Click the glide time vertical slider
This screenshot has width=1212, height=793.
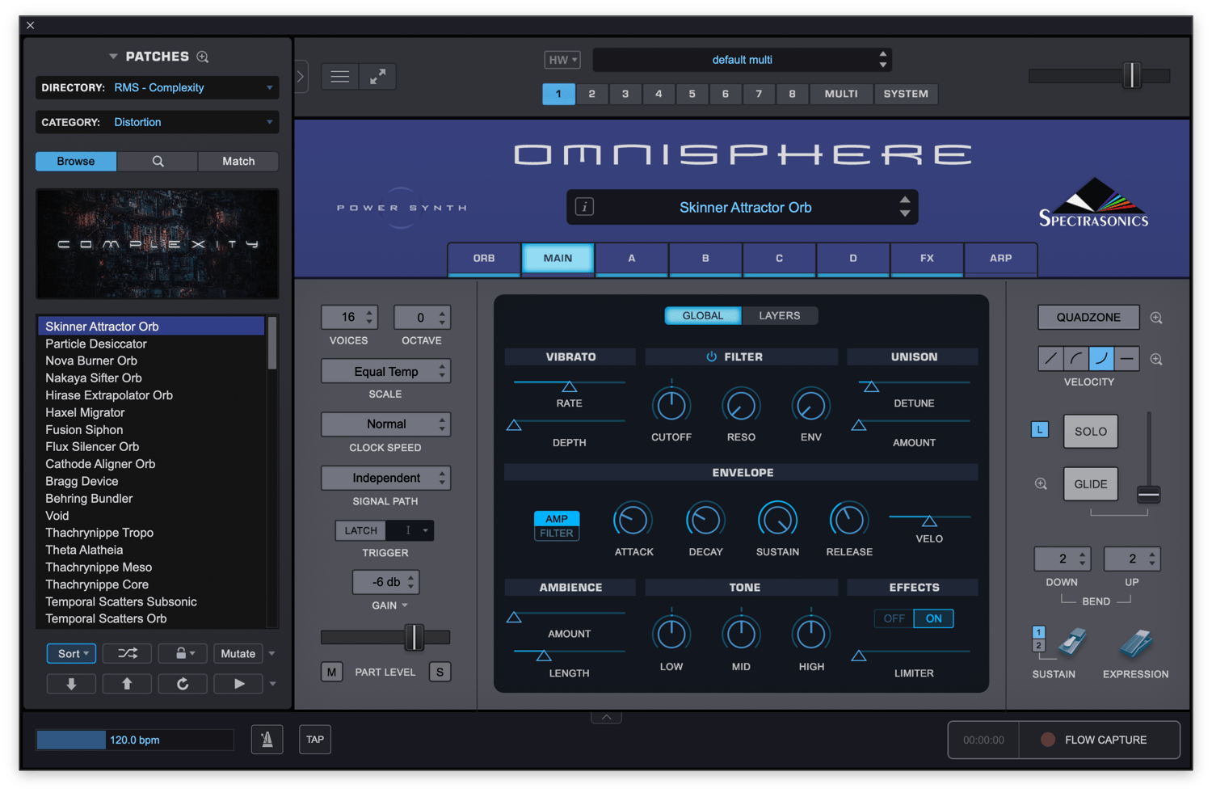click(x=1148, y=494)
